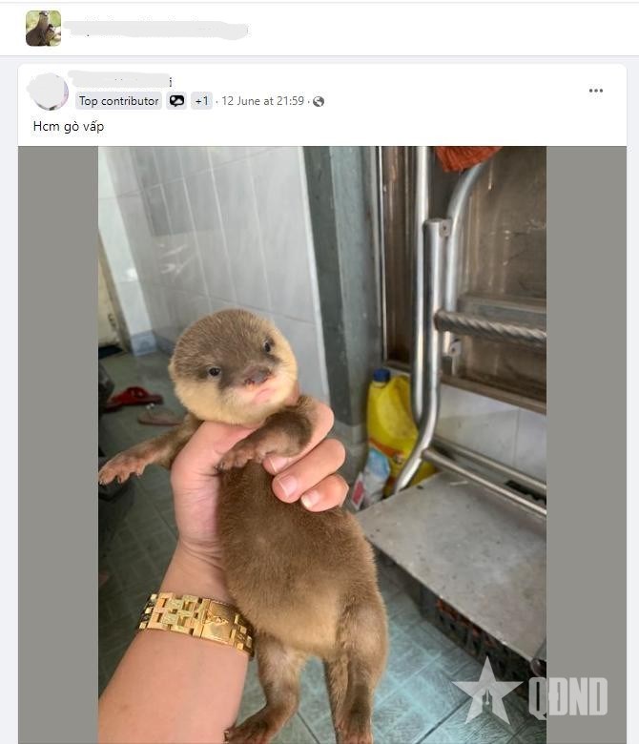Open the 12 June at 21:59 timestamp link
This screenshot has height=744, width=639.
(263, 101)
